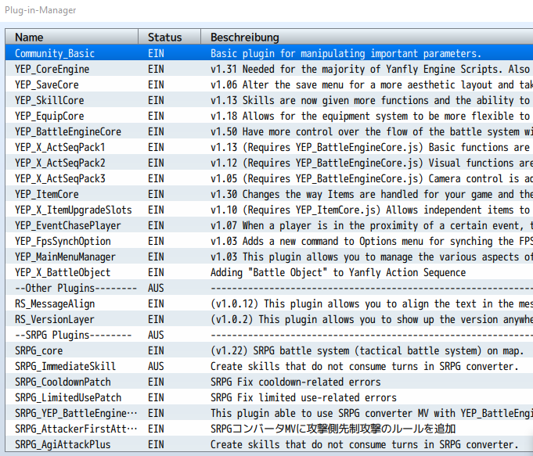The height and width of the screenshot is (456, 533).
Task: Select the Community_Basic plugin row
Action: coord(269,53)
